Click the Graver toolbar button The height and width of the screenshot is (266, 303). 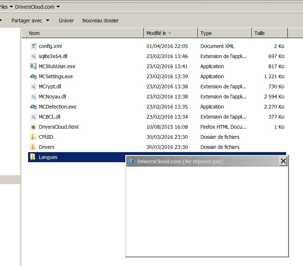click(66, 21)
